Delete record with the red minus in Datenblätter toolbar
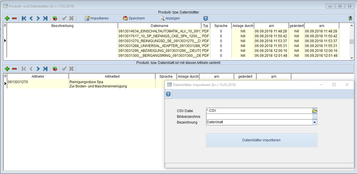Screen dimensions: 357x174 [14, 18]
